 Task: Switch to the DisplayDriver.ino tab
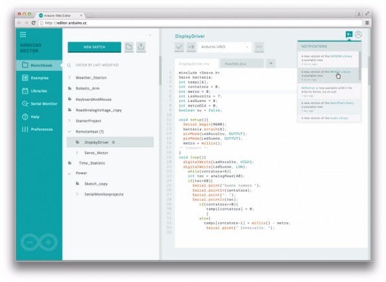pyautogui.click(x=196, y=64)
